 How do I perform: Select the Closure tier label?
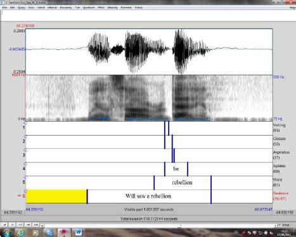pos(280,141)
